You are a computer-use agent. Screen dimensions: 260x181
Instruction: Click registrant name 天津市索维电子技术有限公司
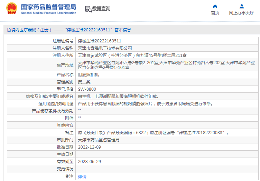(x=105, y=48)
